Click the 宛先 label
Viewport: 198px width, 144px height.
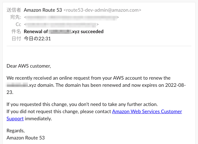pos(16,17)
